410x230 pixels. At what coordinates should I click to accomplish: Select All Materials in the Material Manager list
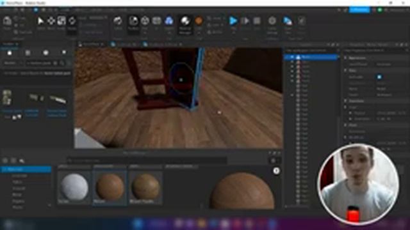coord(26,169)
